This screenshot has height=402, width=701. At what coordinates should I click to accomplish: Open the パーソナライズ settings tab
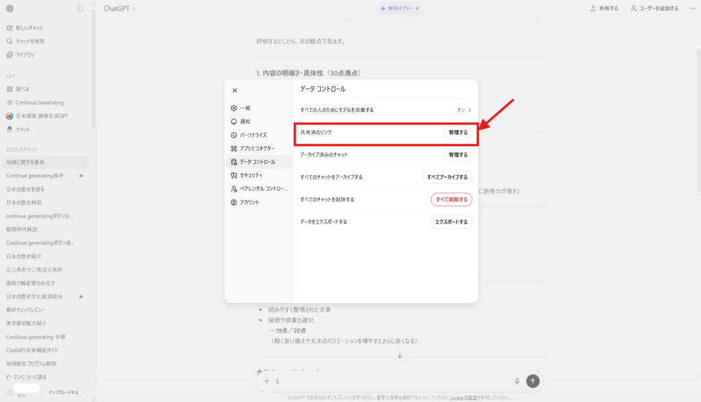(253, 135)
